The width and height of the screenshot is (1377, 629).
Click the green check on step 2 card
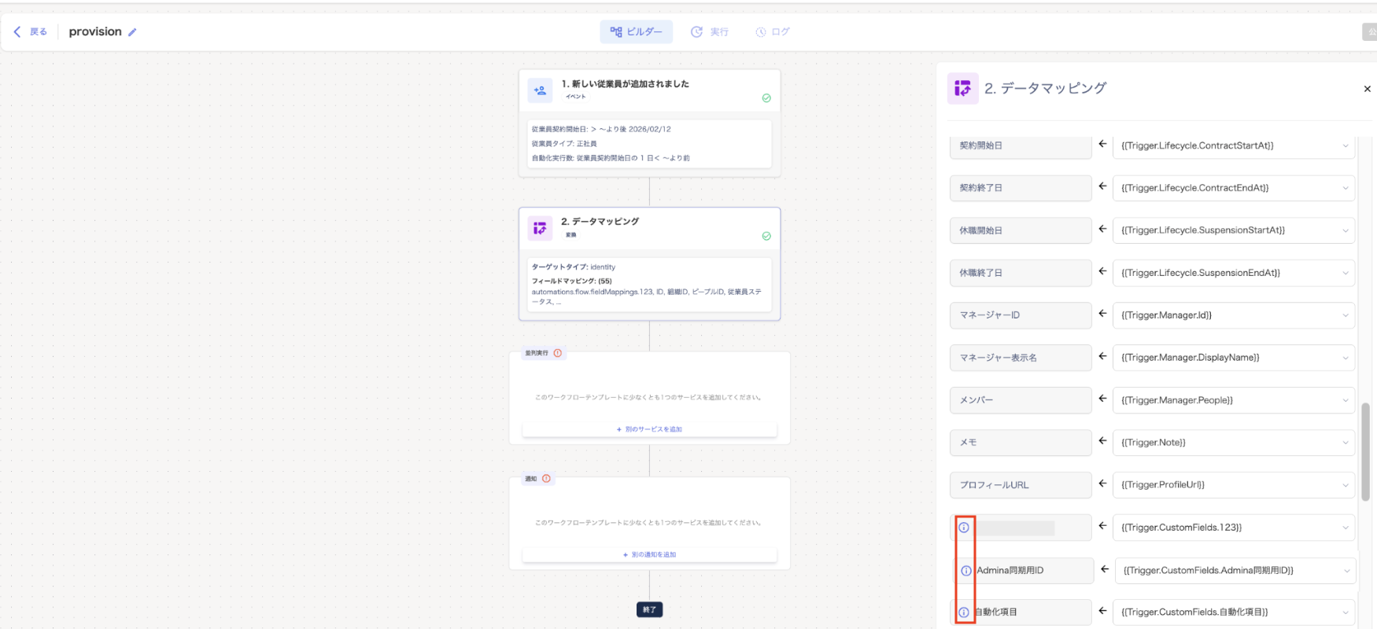click(766, 236)
